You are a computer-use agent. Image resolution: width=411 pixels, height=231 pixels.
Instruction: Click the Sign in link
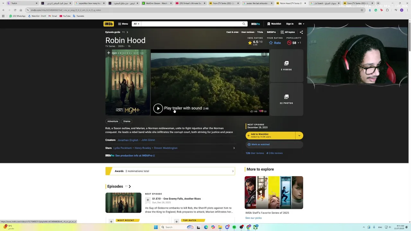(x=290, y=24)
